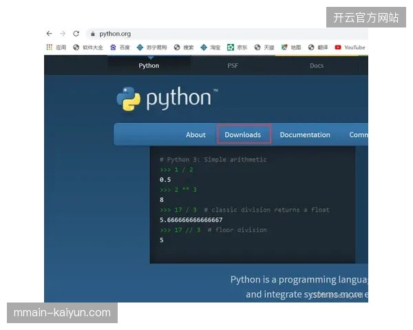Open the 软件大全 bookmark
Screen dimensions: 413x330
pos(88,47)
